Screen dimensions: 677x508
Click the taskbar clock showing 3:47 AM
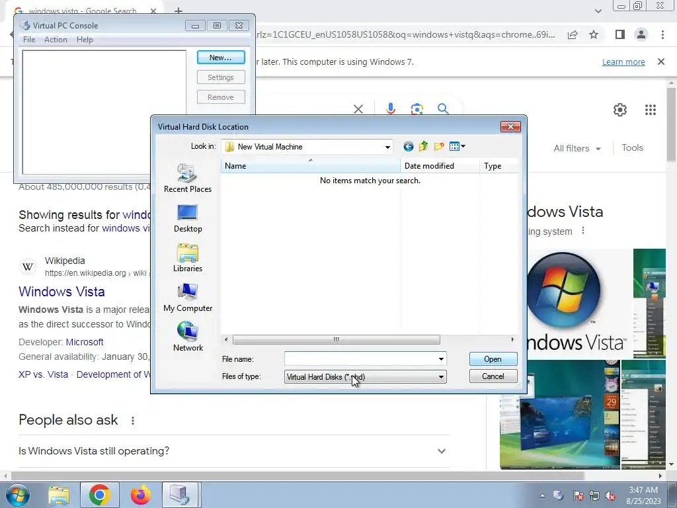point(644,495)
